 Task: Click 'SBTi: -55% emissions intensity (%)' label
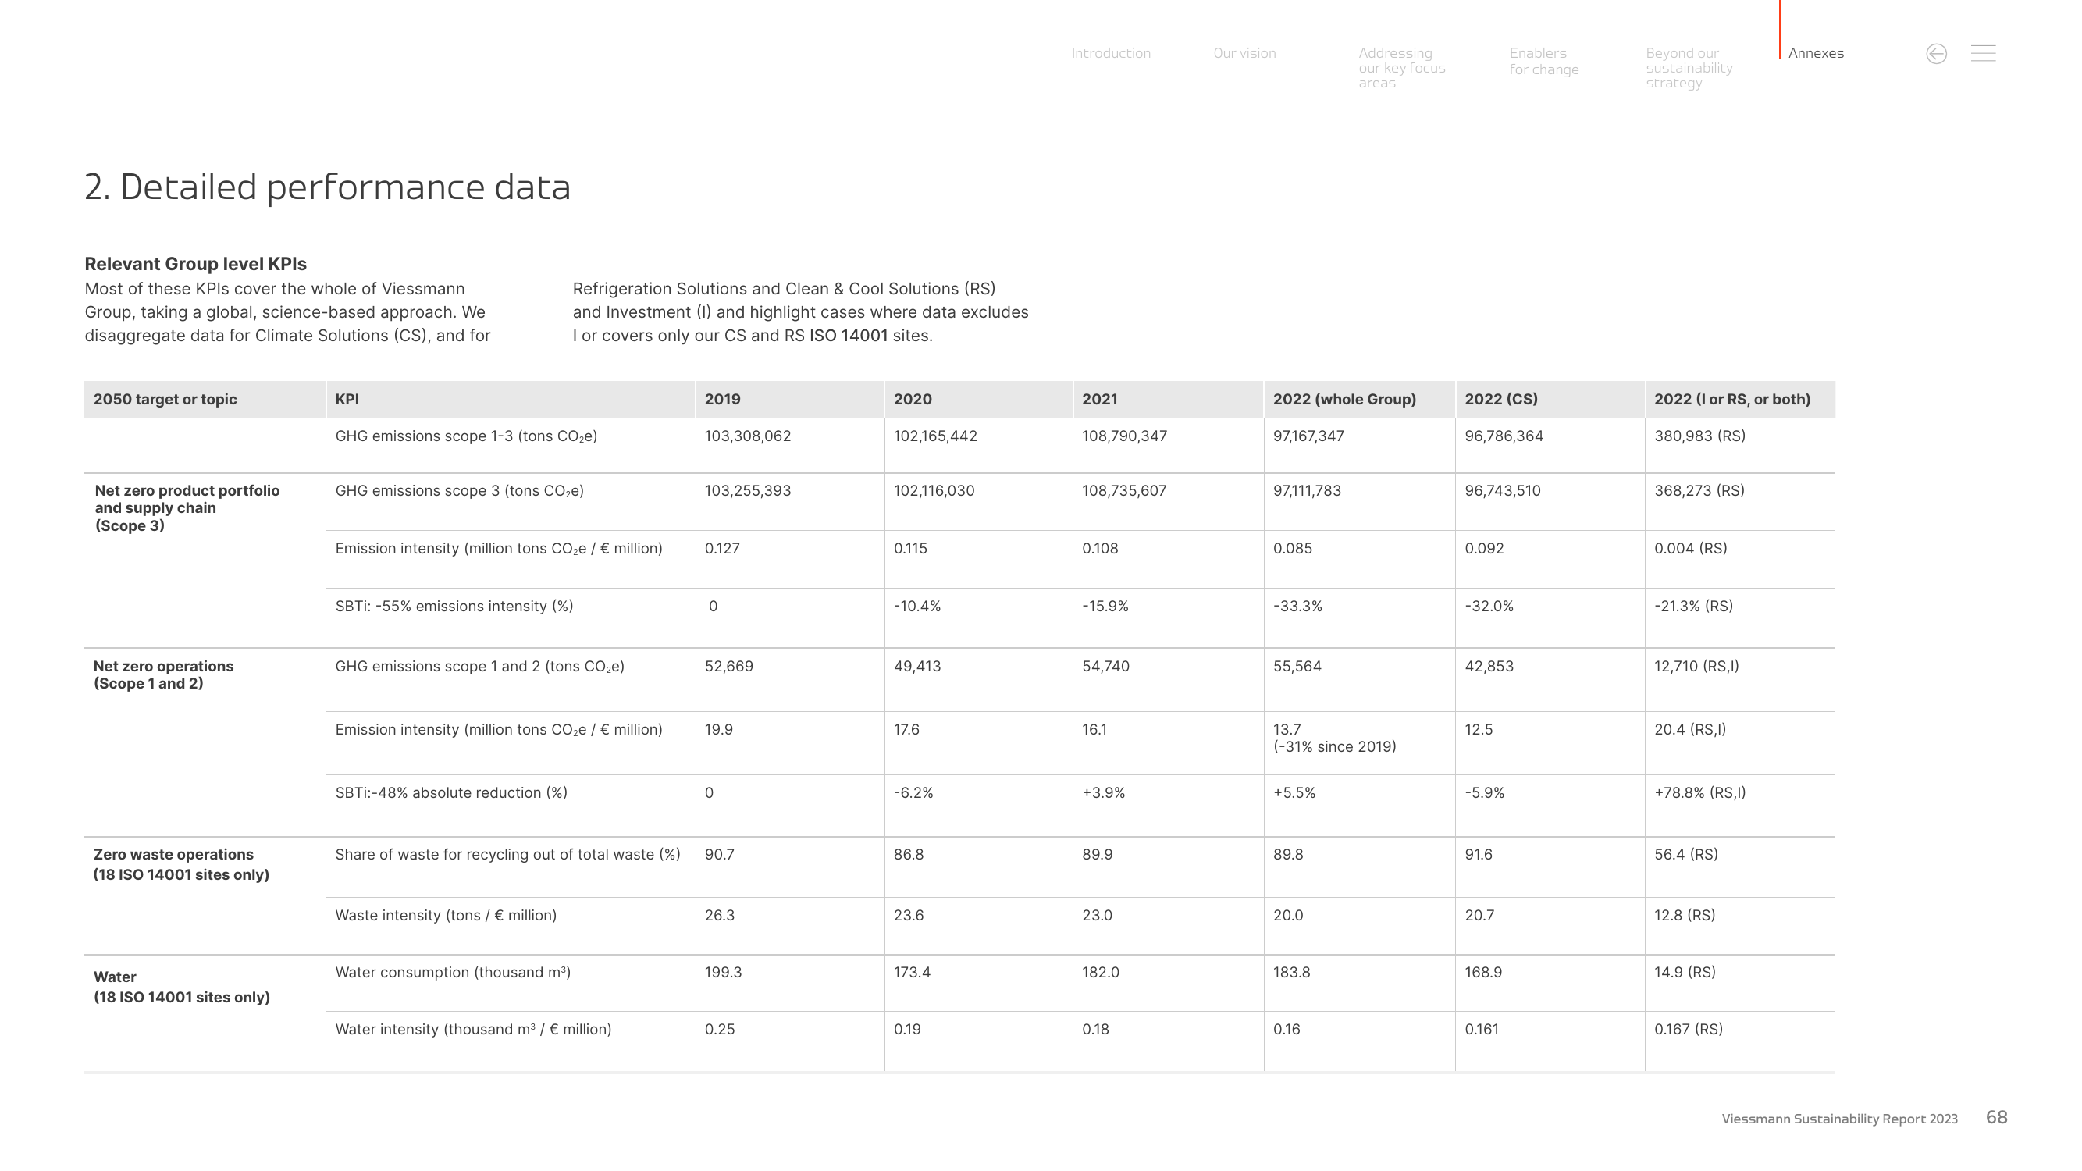click(x=454, y=607)
